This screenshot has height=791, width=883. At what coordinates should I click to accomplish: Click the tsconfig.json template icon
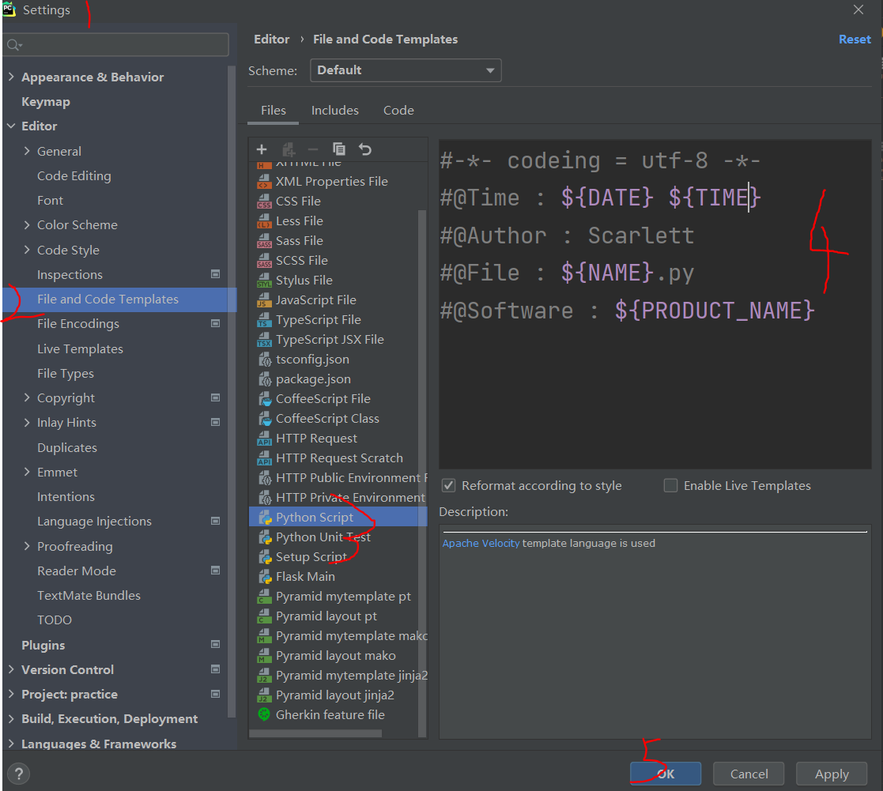[265, 360]
